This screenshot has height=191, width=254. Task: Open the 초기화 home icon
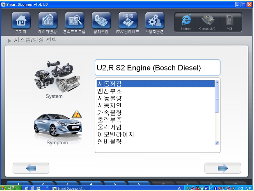pos(21,21)
